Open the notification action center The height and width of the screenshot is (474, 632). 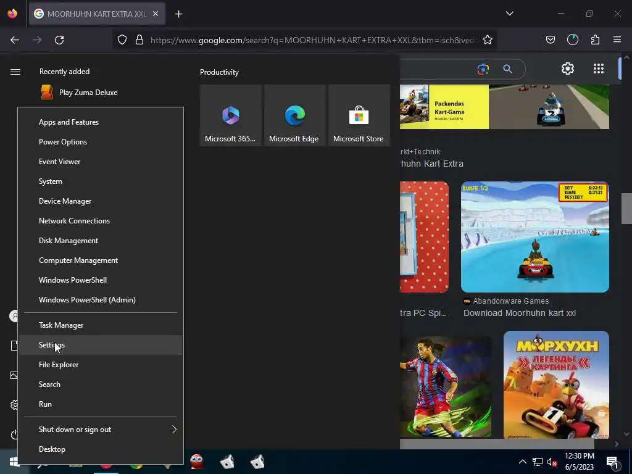(613, 462)
